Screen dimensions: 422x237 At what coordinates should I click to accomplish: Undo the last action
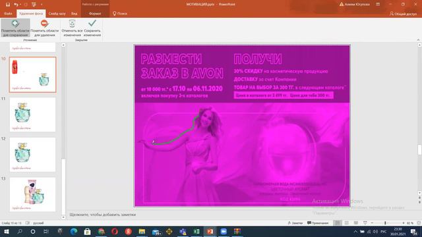(16, 5)
